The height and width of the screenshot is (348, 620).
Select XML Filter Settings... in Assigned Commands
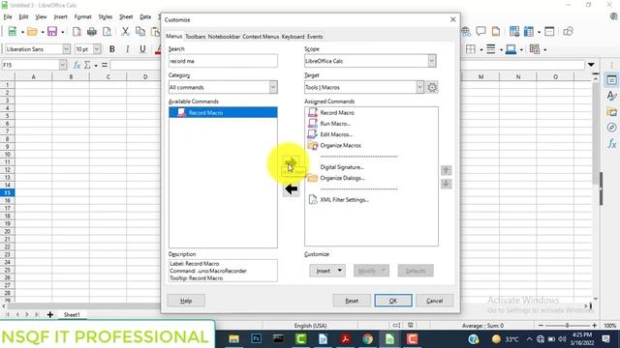point(345,200)
